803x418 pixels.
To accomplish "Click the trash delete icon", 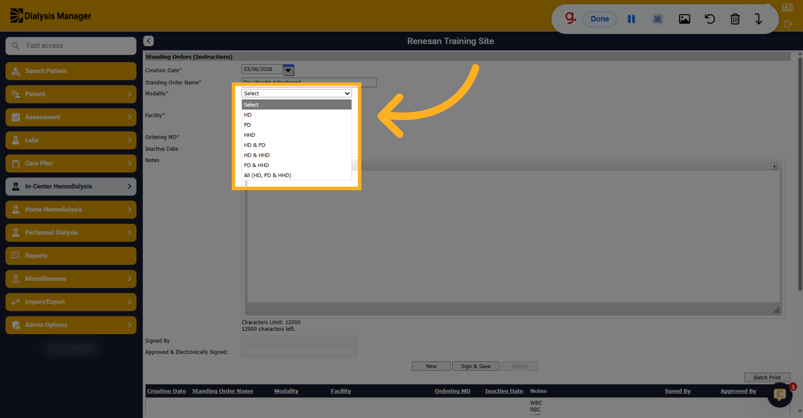I will tap(735, 19).
